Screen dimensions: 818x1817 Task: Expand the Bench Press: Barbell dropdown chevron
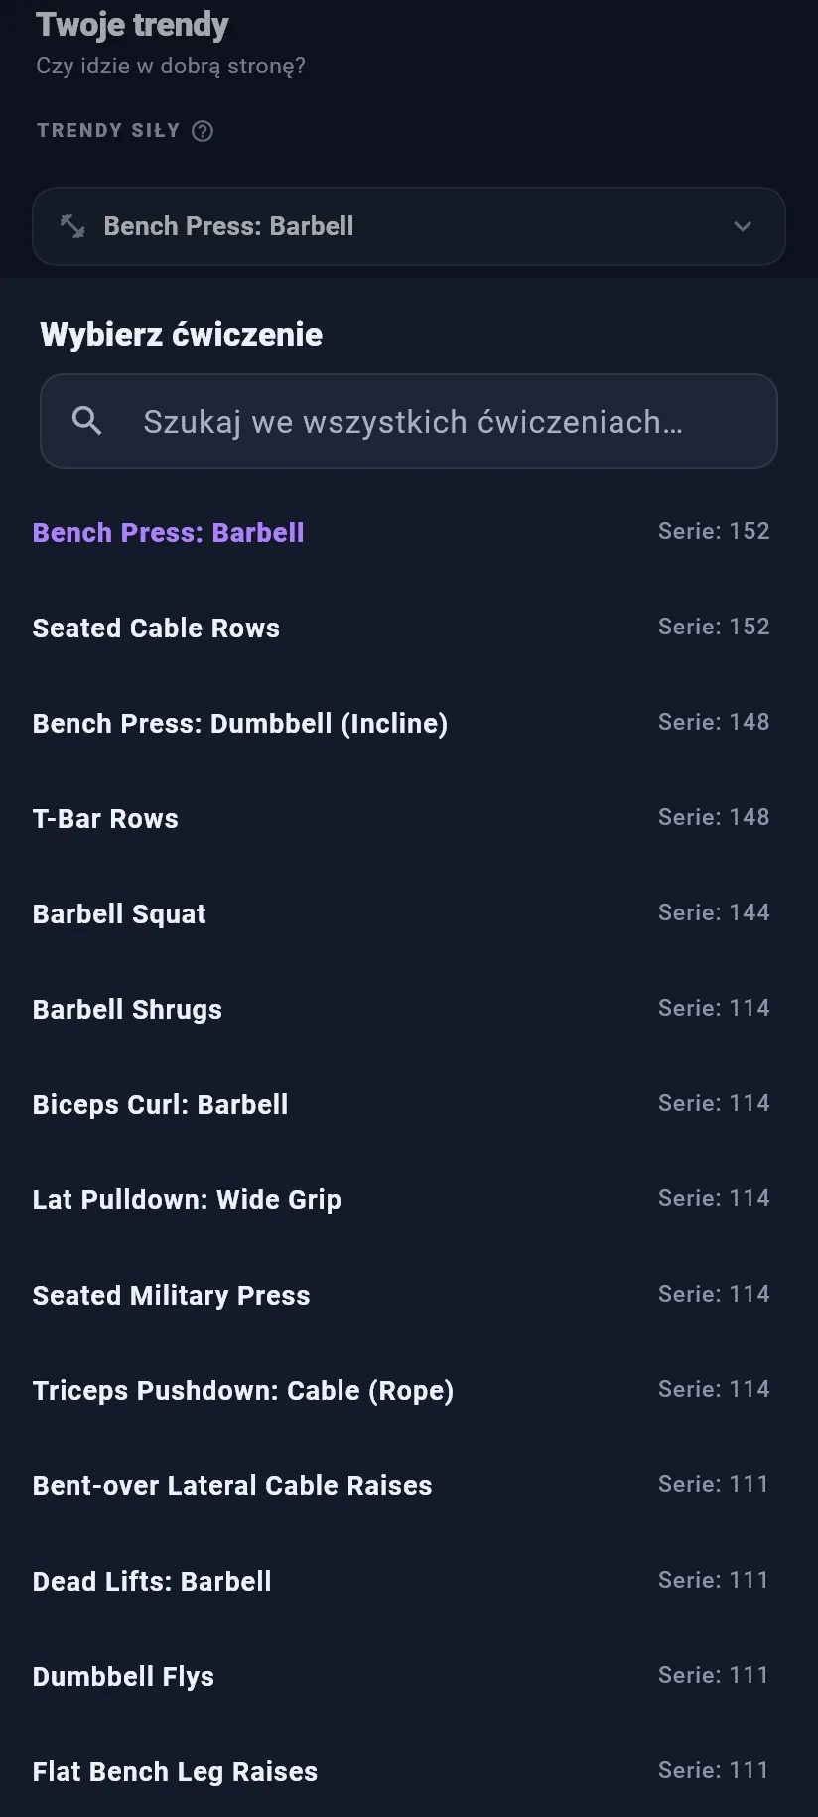[x=743, y=226]
